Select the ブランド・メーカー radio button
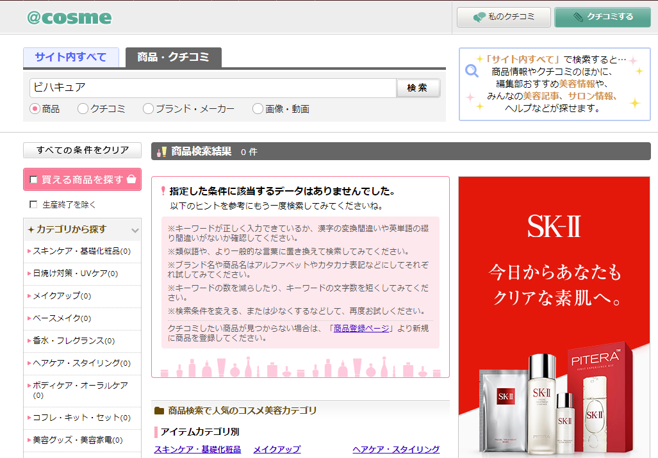The height and width of the screenshot is (458, 658). tap(148, 109)
